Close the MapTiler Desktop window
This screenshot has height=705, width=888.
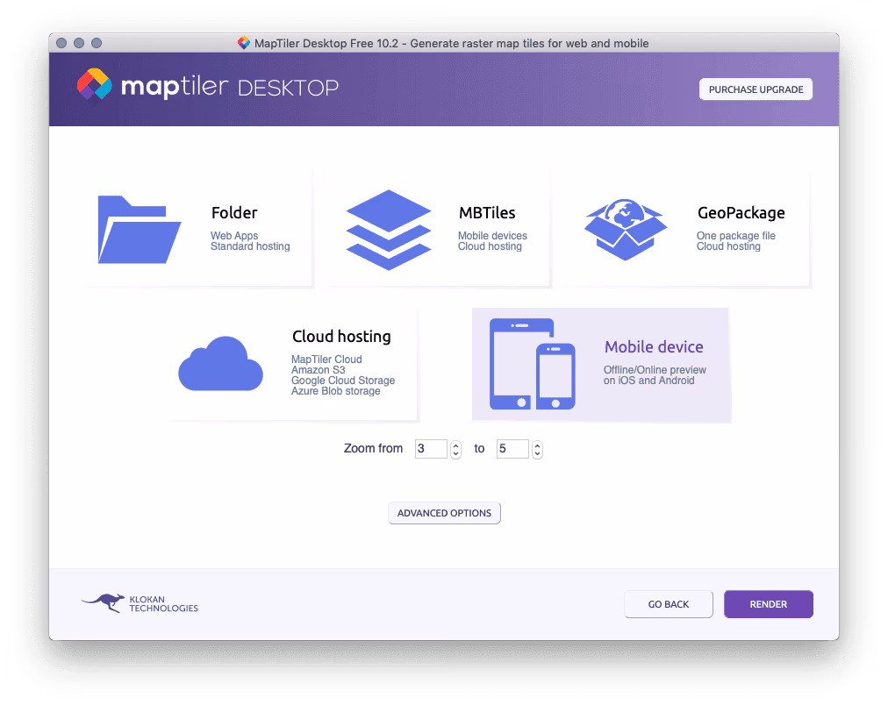[x=61, y=43]
